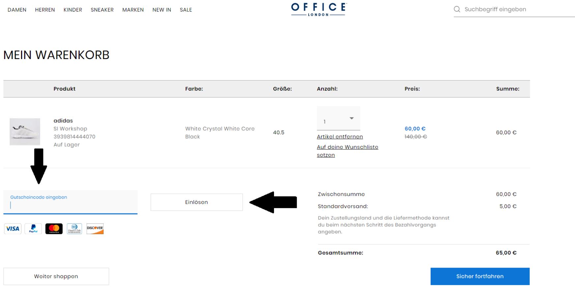575x288 pixels.
Task: Click the MEIN WARENKORB heading
Action: (x=56, y=55)
